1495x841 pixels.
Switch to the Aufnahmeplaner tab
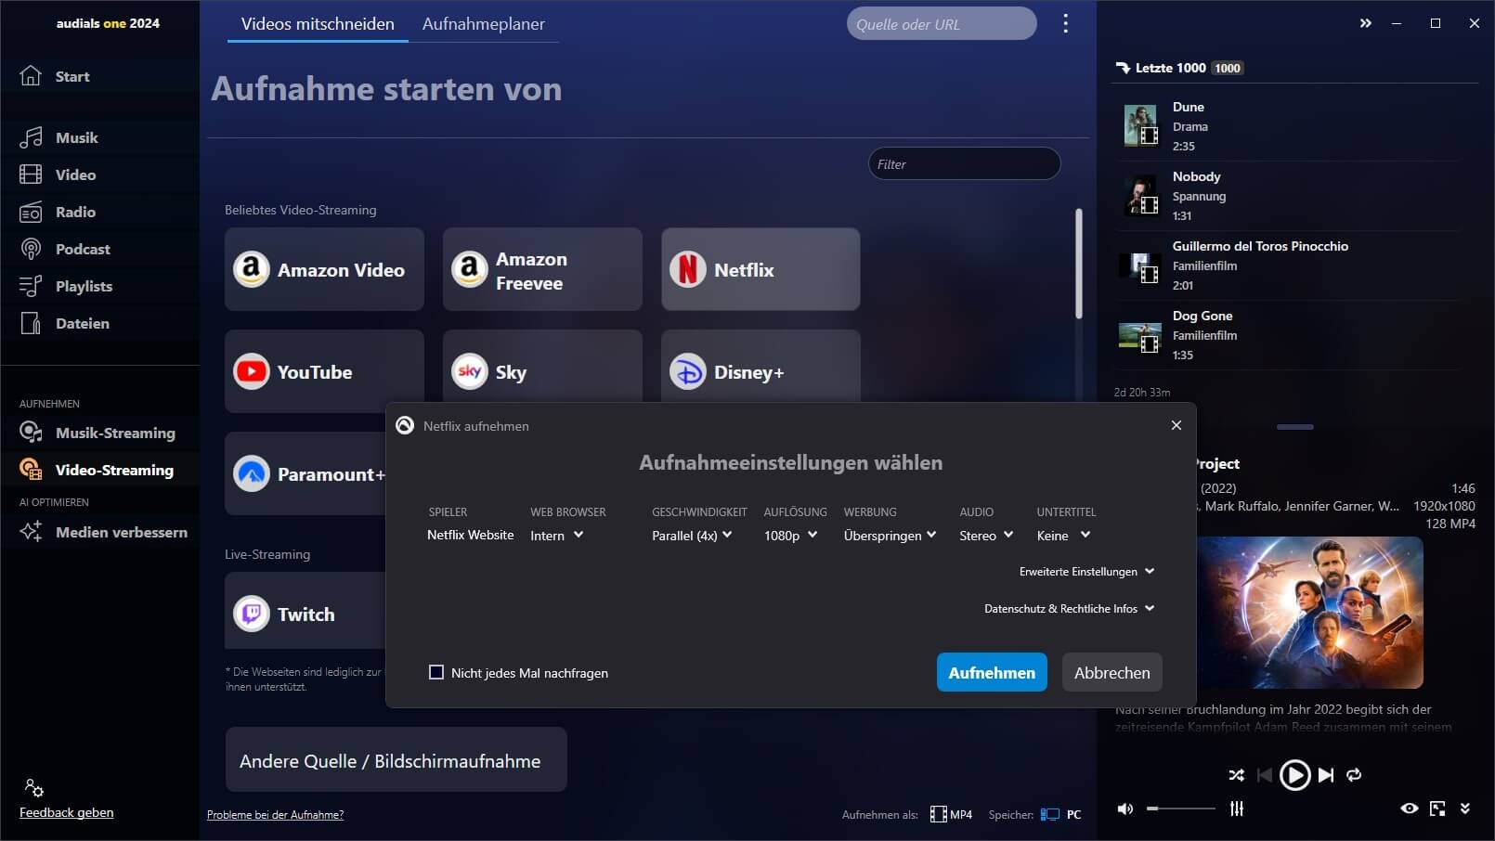tap(483, 24)
